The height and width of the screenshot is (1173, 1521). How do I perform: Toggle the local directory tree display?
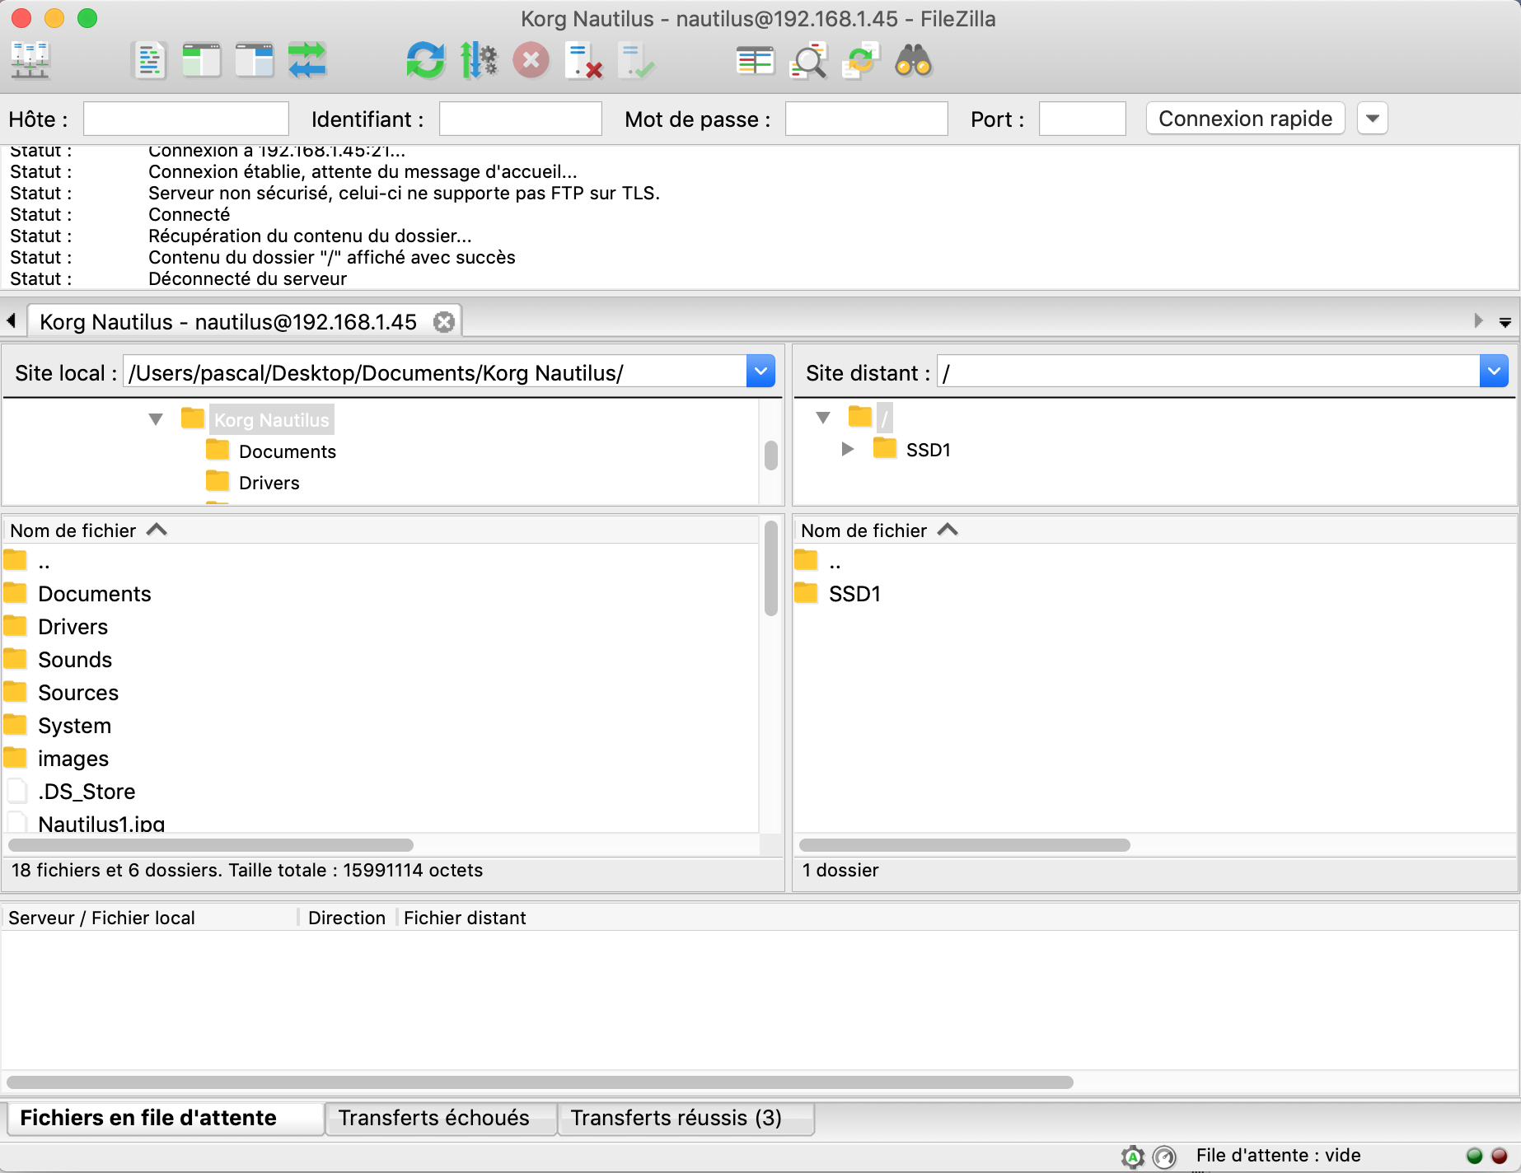point(202,60)
